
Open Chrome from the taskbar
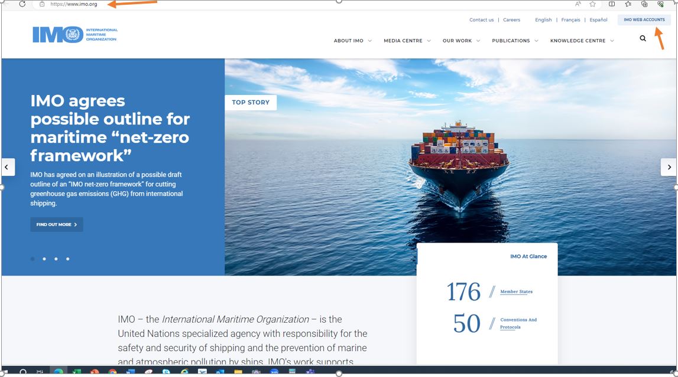pos(111,372)
